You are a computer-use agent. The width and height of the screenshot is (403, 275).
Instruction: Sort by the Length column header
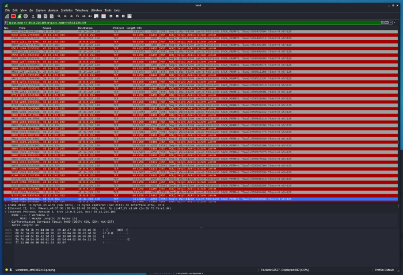131,28
